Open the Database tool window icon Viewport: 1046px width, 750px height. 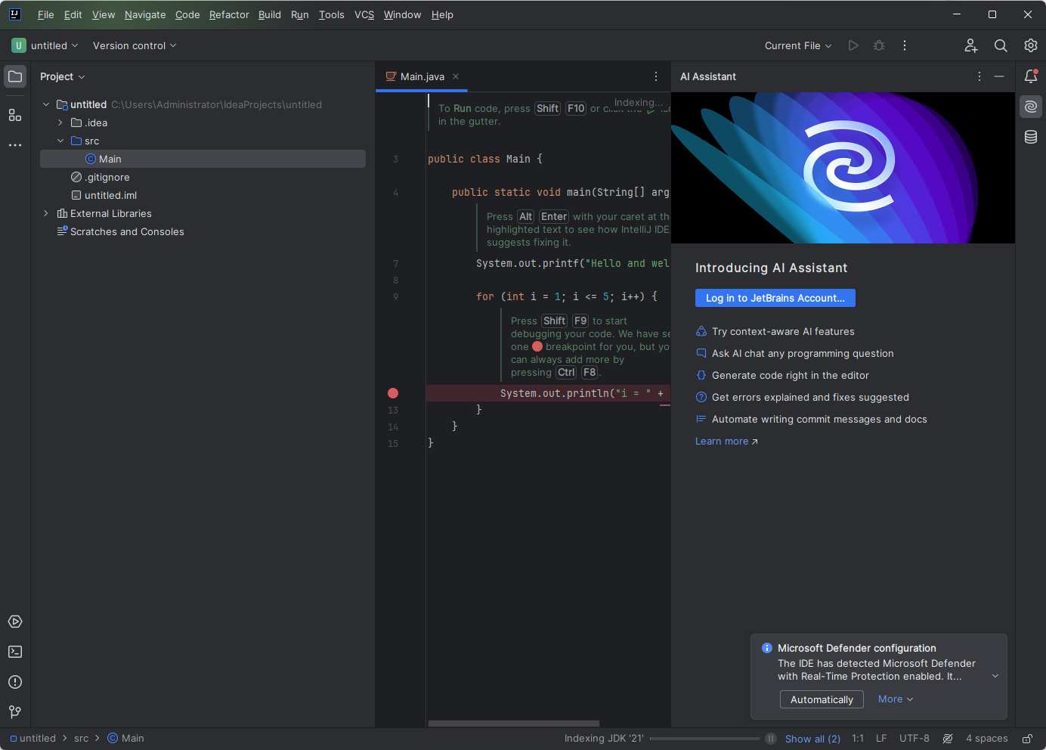(1031, 137)
